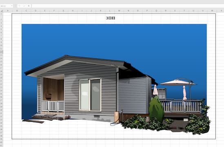Screen dimensions: 224x147
Task: Select column H header
Action: (73, 11)
